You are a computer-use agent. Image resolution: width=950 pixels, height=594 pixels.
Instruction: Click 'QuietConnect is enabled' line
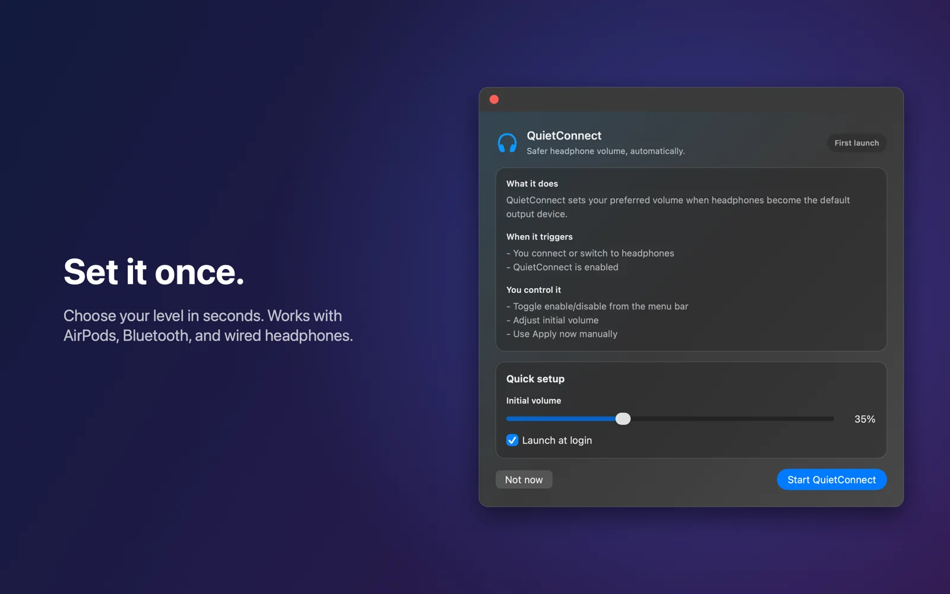(x=562, y=267)
